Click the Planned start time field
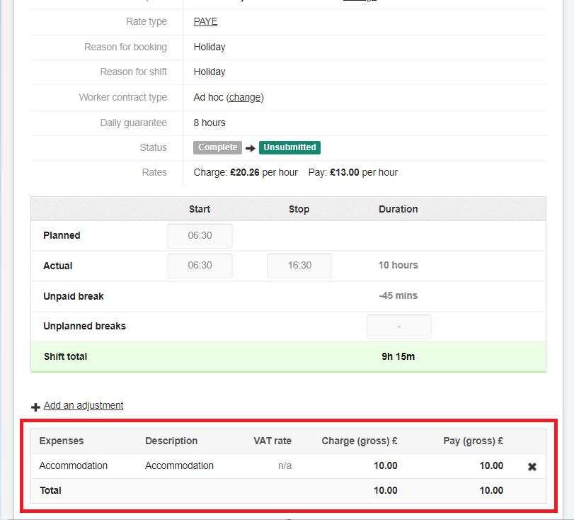This screenshot has width=574, height=520. tap(200, 235)
